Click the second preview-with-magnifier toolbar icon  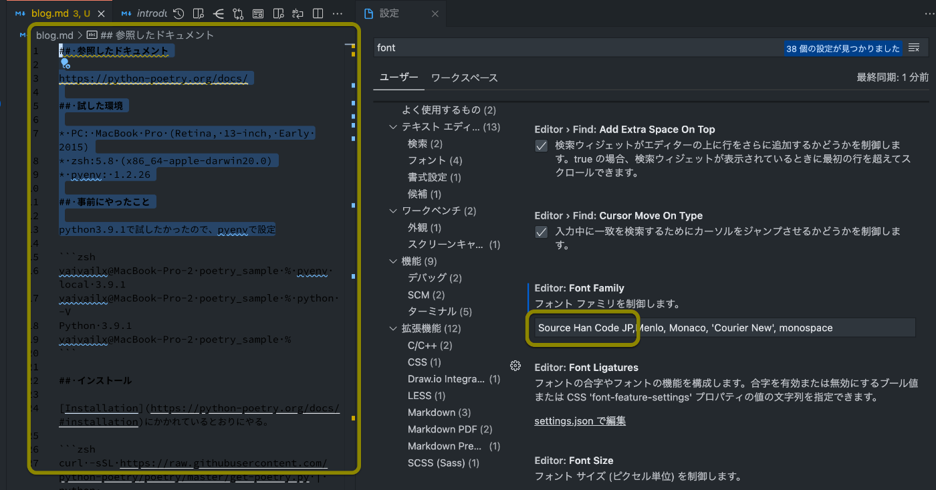click(x=278, y=13)
